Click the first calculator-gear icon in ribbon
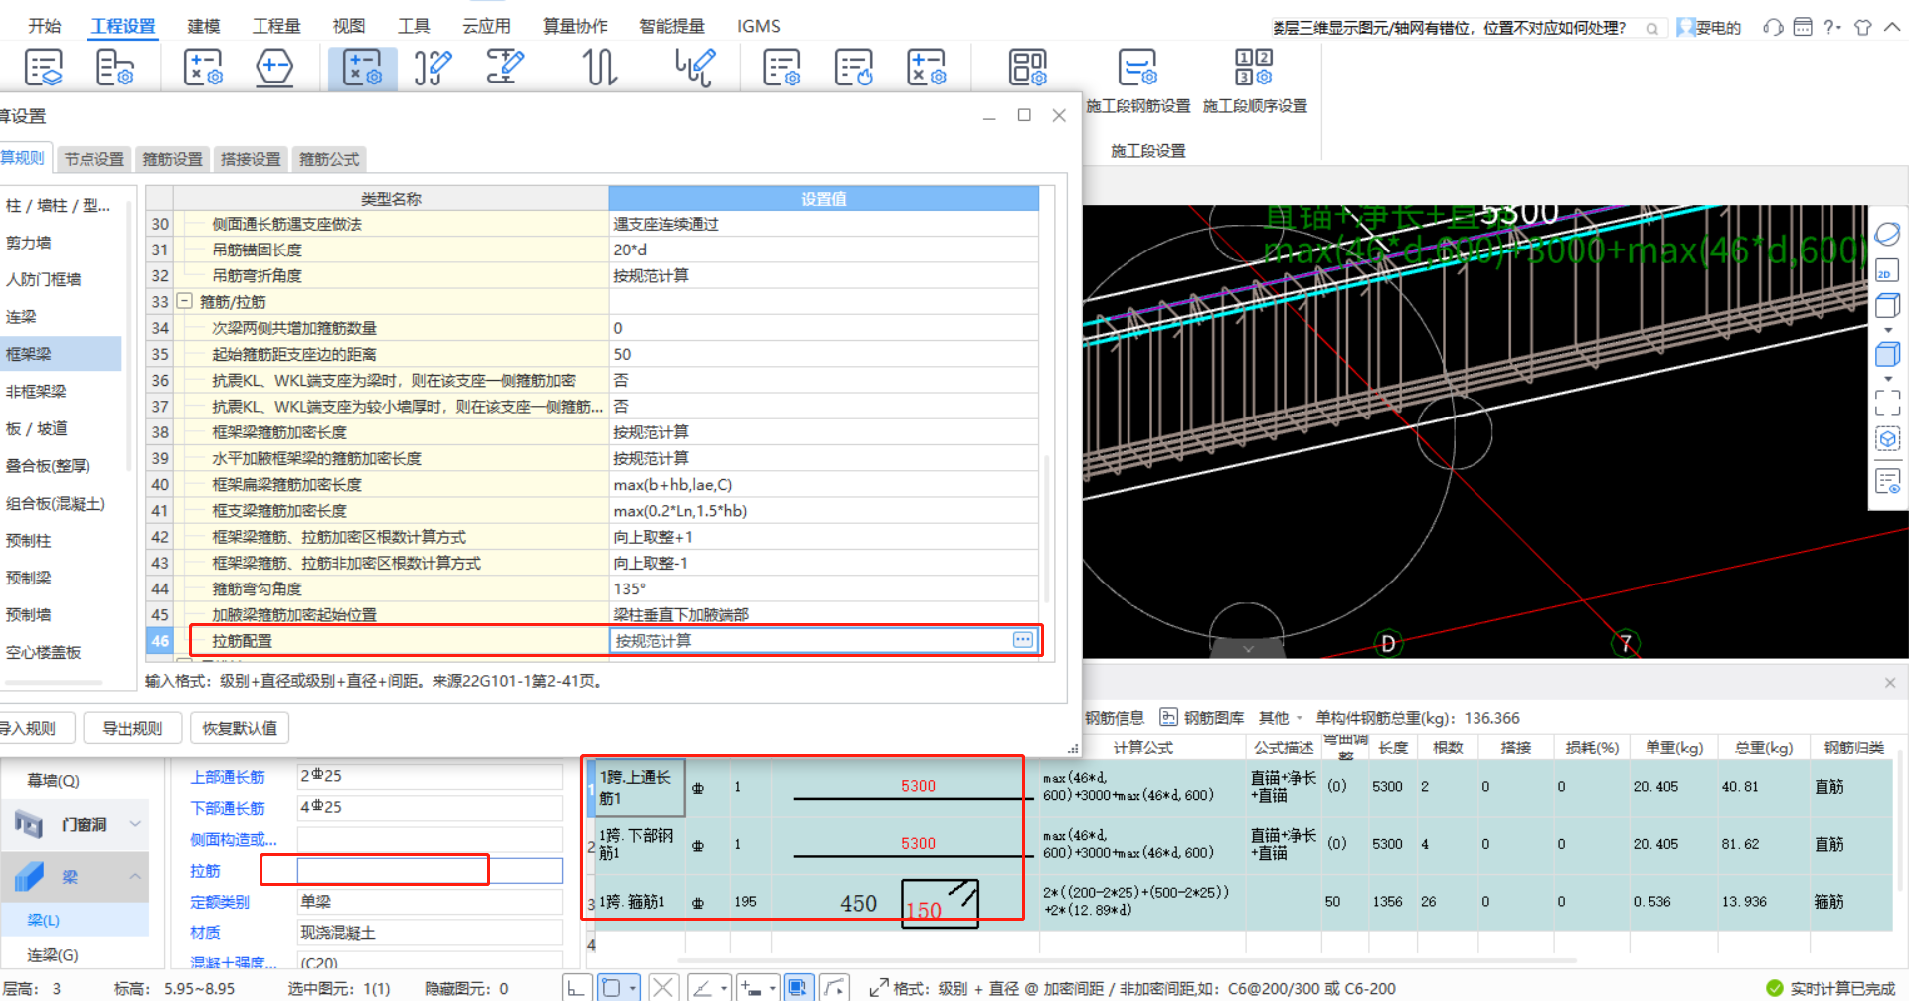The image size is (1909, 1001). [203, 68]
